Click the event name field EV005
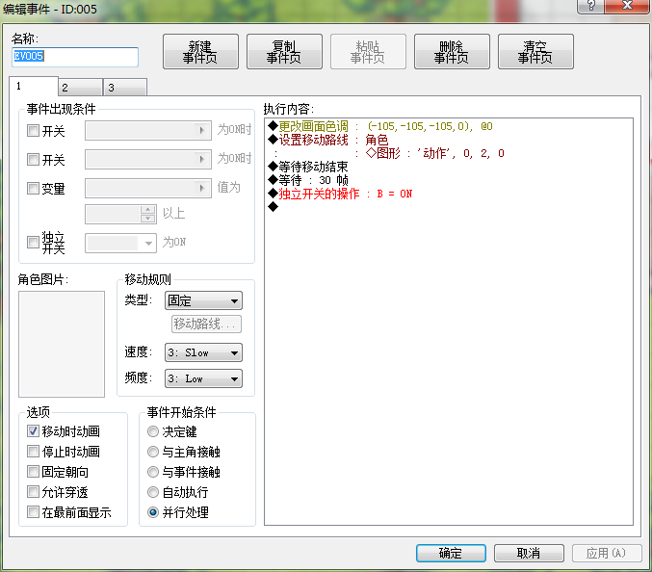 point(75,57)
